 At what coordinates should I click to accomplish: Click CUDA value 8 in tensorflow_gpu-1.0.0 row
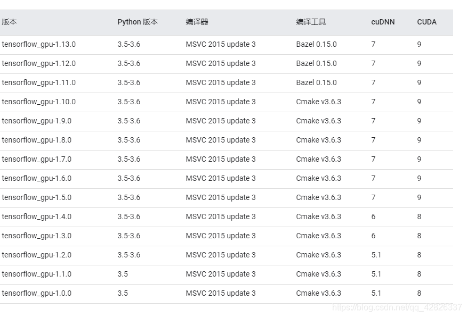pos(419,293)
